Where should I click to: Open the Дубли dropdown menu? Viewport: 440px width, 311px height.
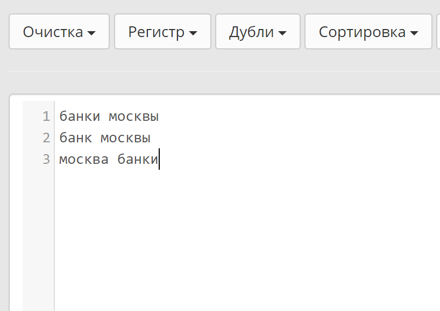pyautogui.click(x=258, y=32)
